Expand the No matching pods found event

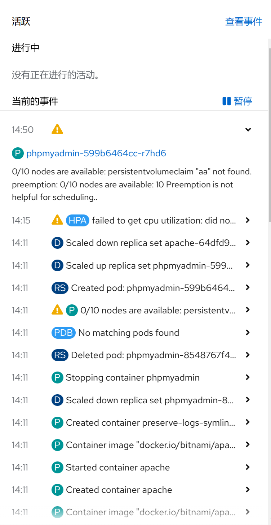(x=248, y=333)
